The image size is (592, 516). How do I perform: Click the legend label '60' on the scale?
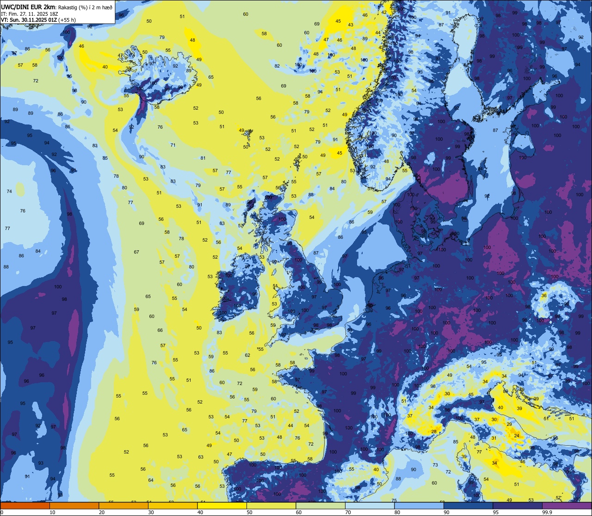pos(299,512)
